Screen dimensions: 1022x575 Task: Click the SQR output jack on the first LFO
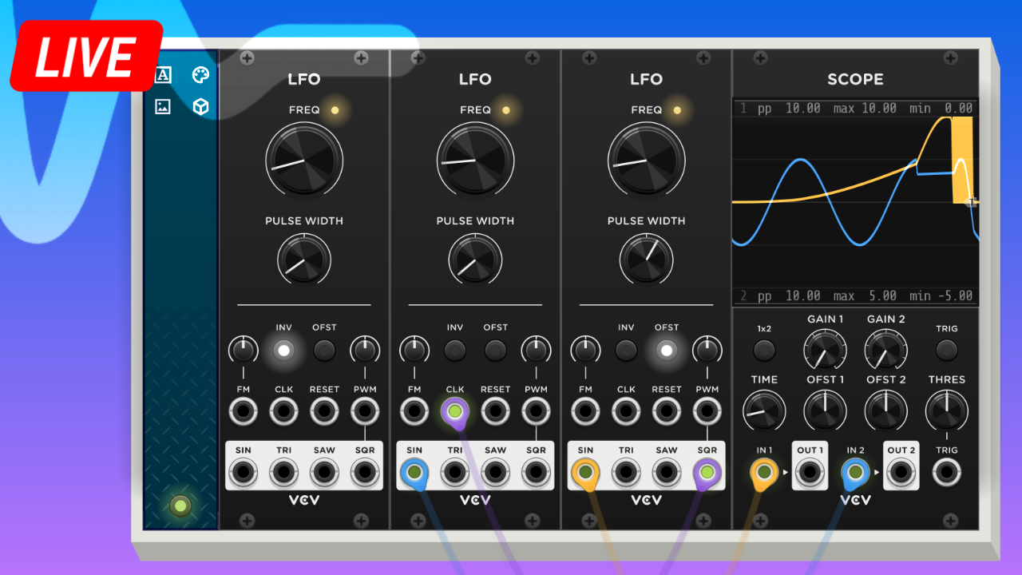365,473
